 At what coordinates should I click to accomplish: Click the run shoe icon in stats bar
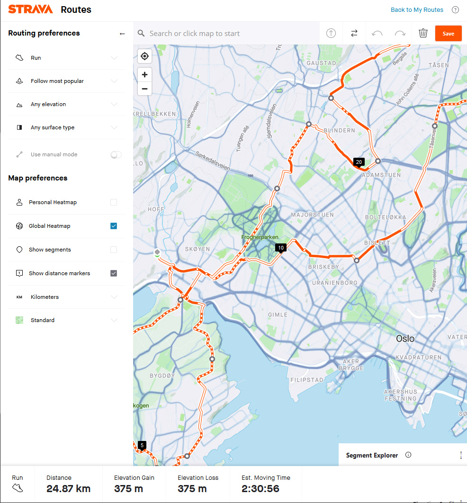coord(18,488)
